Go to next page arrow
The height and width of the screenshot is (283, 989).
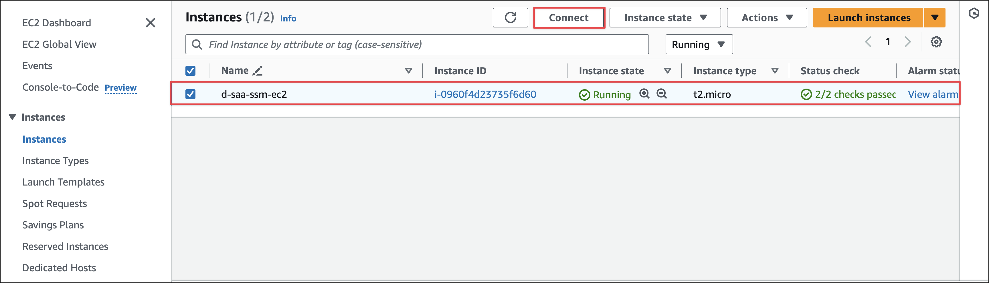pos(907,42)
